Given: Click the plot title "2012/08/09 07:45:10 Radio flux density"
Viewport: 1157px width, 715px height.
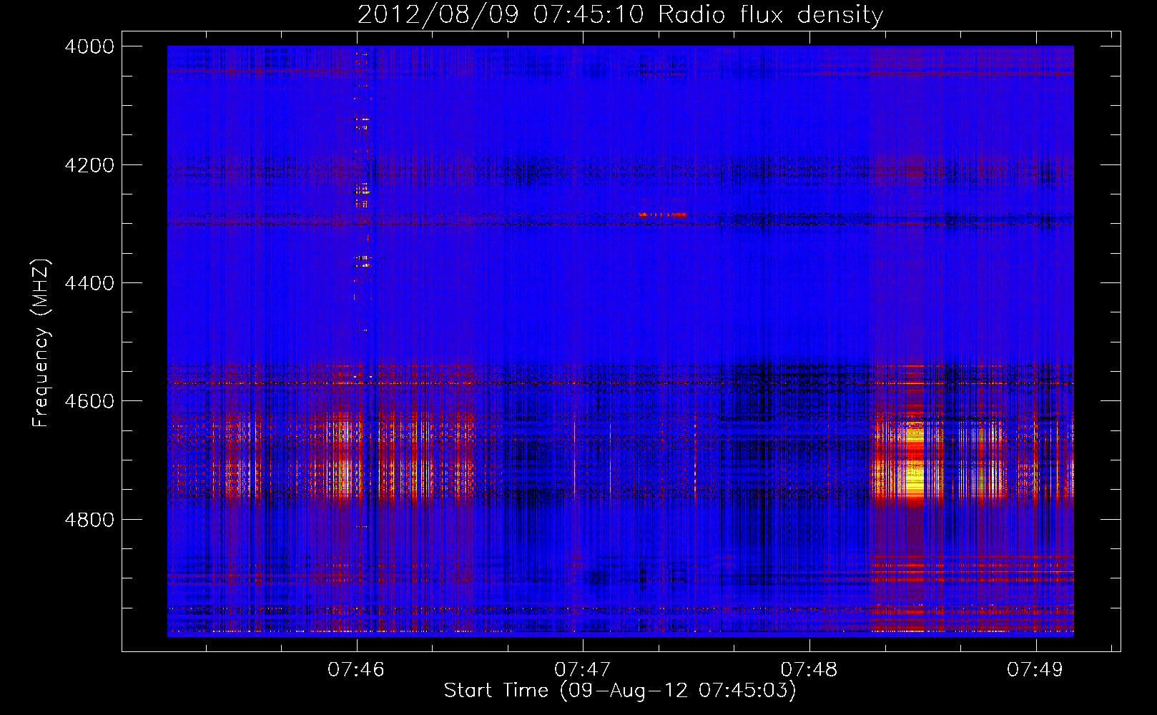Looking at the screenshot, I should (620, 14).
